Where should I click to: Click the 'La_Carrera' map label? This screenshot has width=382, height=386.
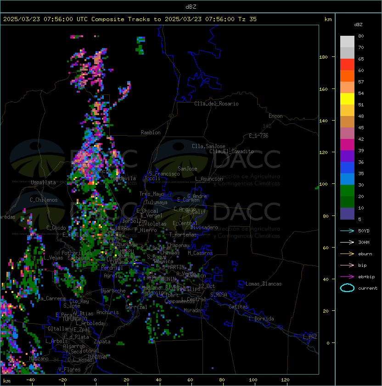point(52,298)
